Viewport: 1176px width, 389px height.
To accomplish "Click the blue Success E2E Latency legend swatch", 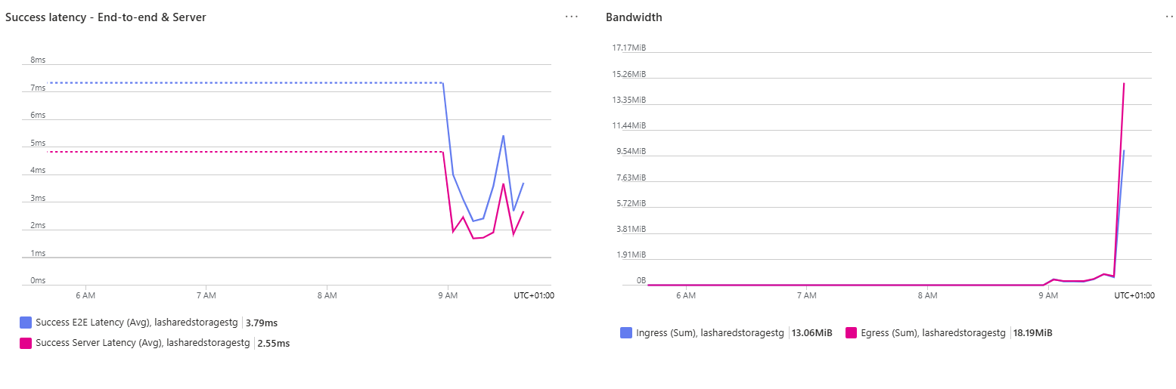I will pyautogui.click(x=25, y=323).
